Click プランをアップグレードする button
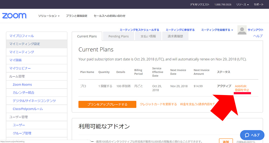Viewport: 269px width, 143px height. coord(107,104)
